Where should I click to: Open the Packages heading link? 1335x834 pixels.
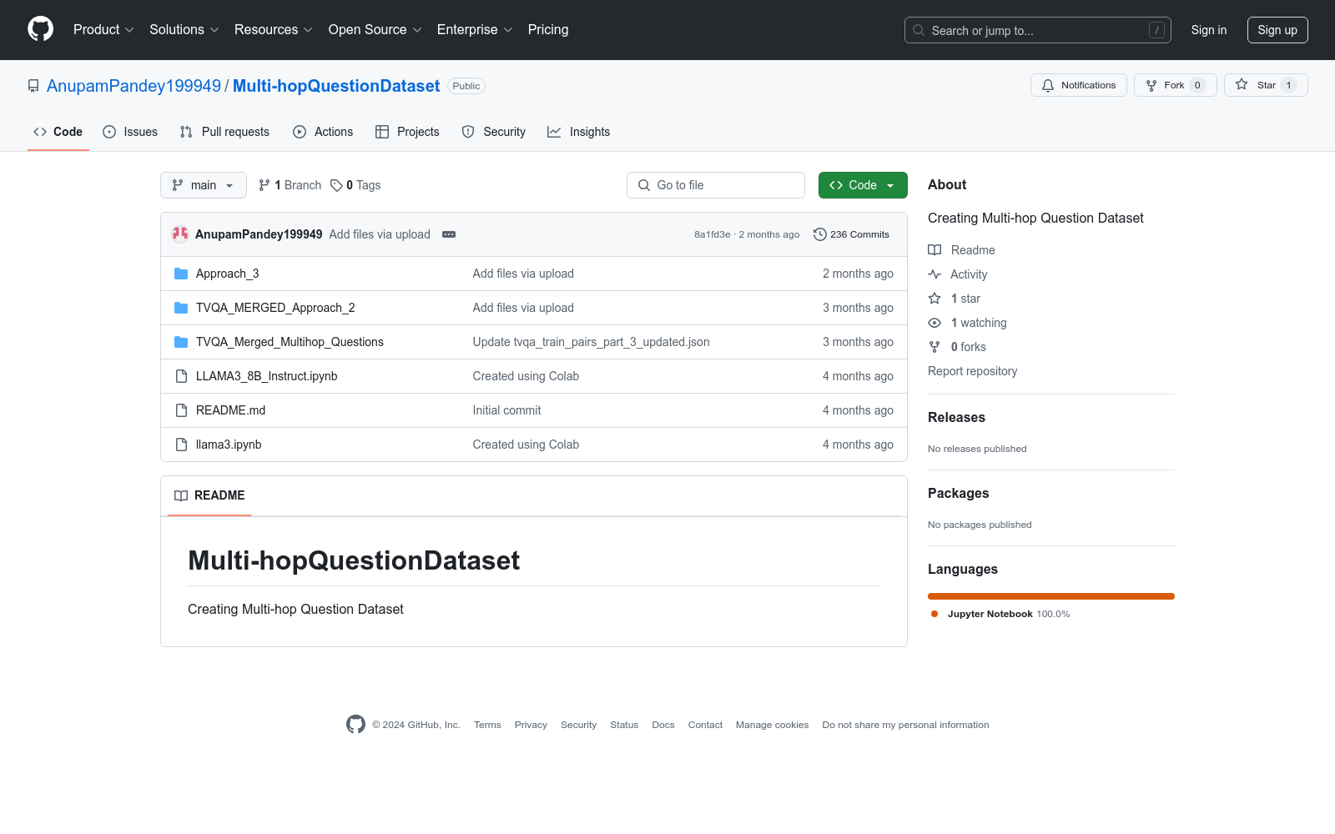(x=958, y=494)
